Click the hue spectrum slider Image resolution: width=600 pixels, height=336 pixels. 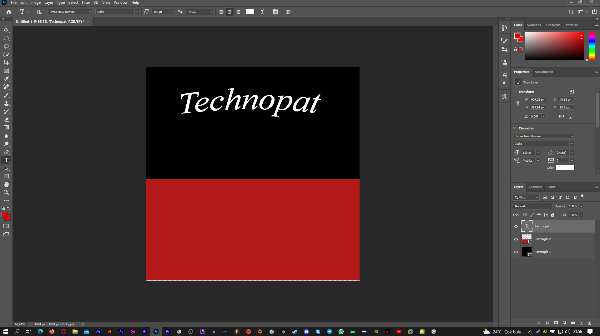click(x=592, y=46)
